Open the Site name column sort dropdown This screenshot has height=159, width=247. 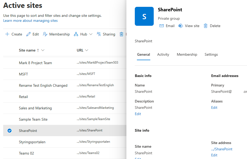coord(43,50)
